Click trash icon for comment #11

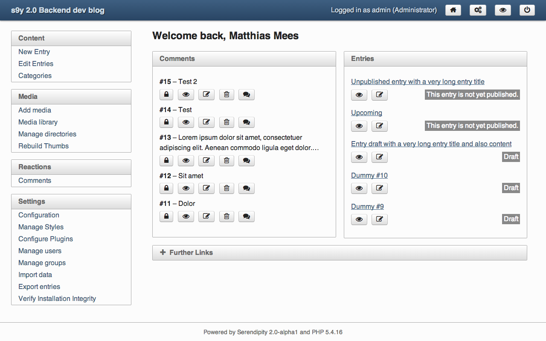click(227, 217)
